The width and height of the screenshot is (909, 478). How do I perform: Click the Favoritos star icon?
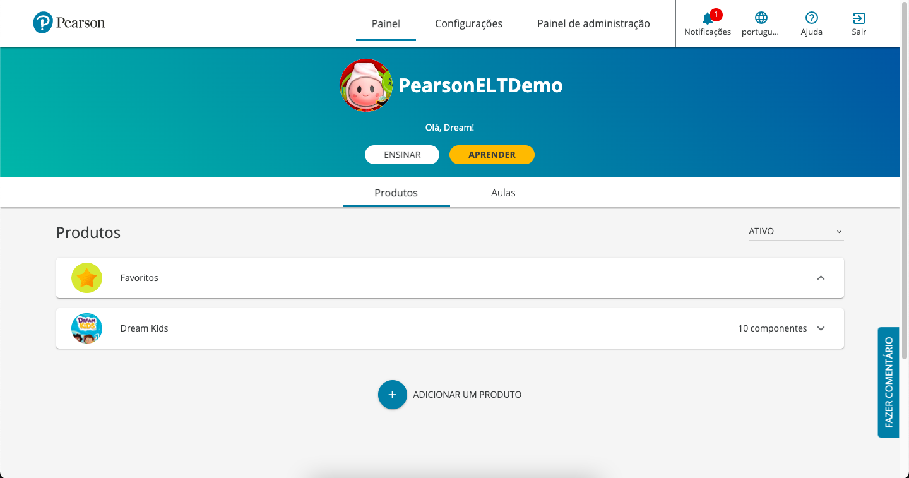[86, 278]
